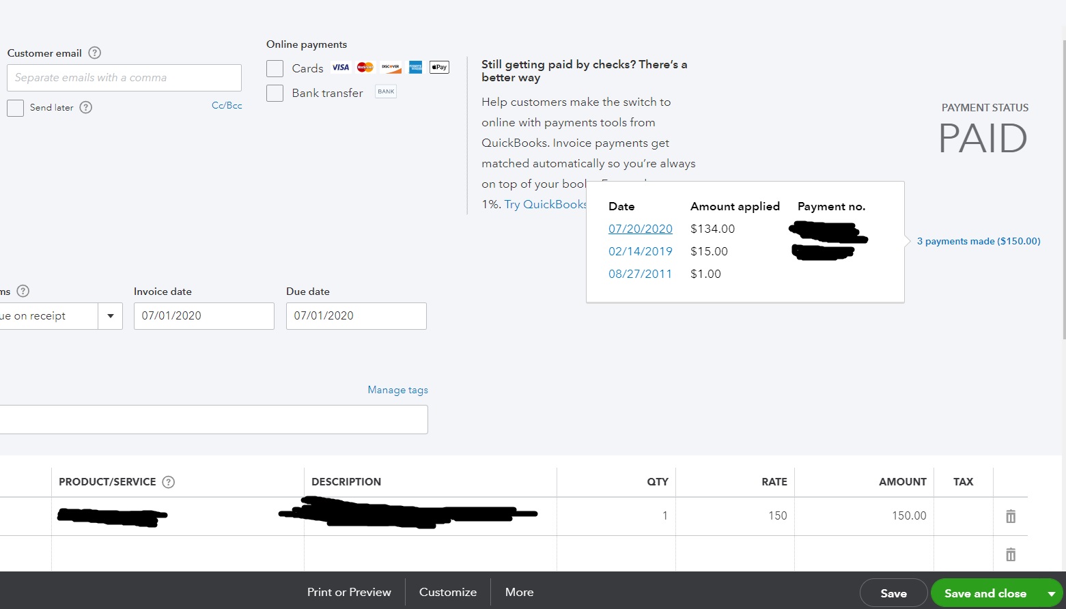Click the Visa card icon
Screen dimensions: 1066x609
tap(340, 67)
